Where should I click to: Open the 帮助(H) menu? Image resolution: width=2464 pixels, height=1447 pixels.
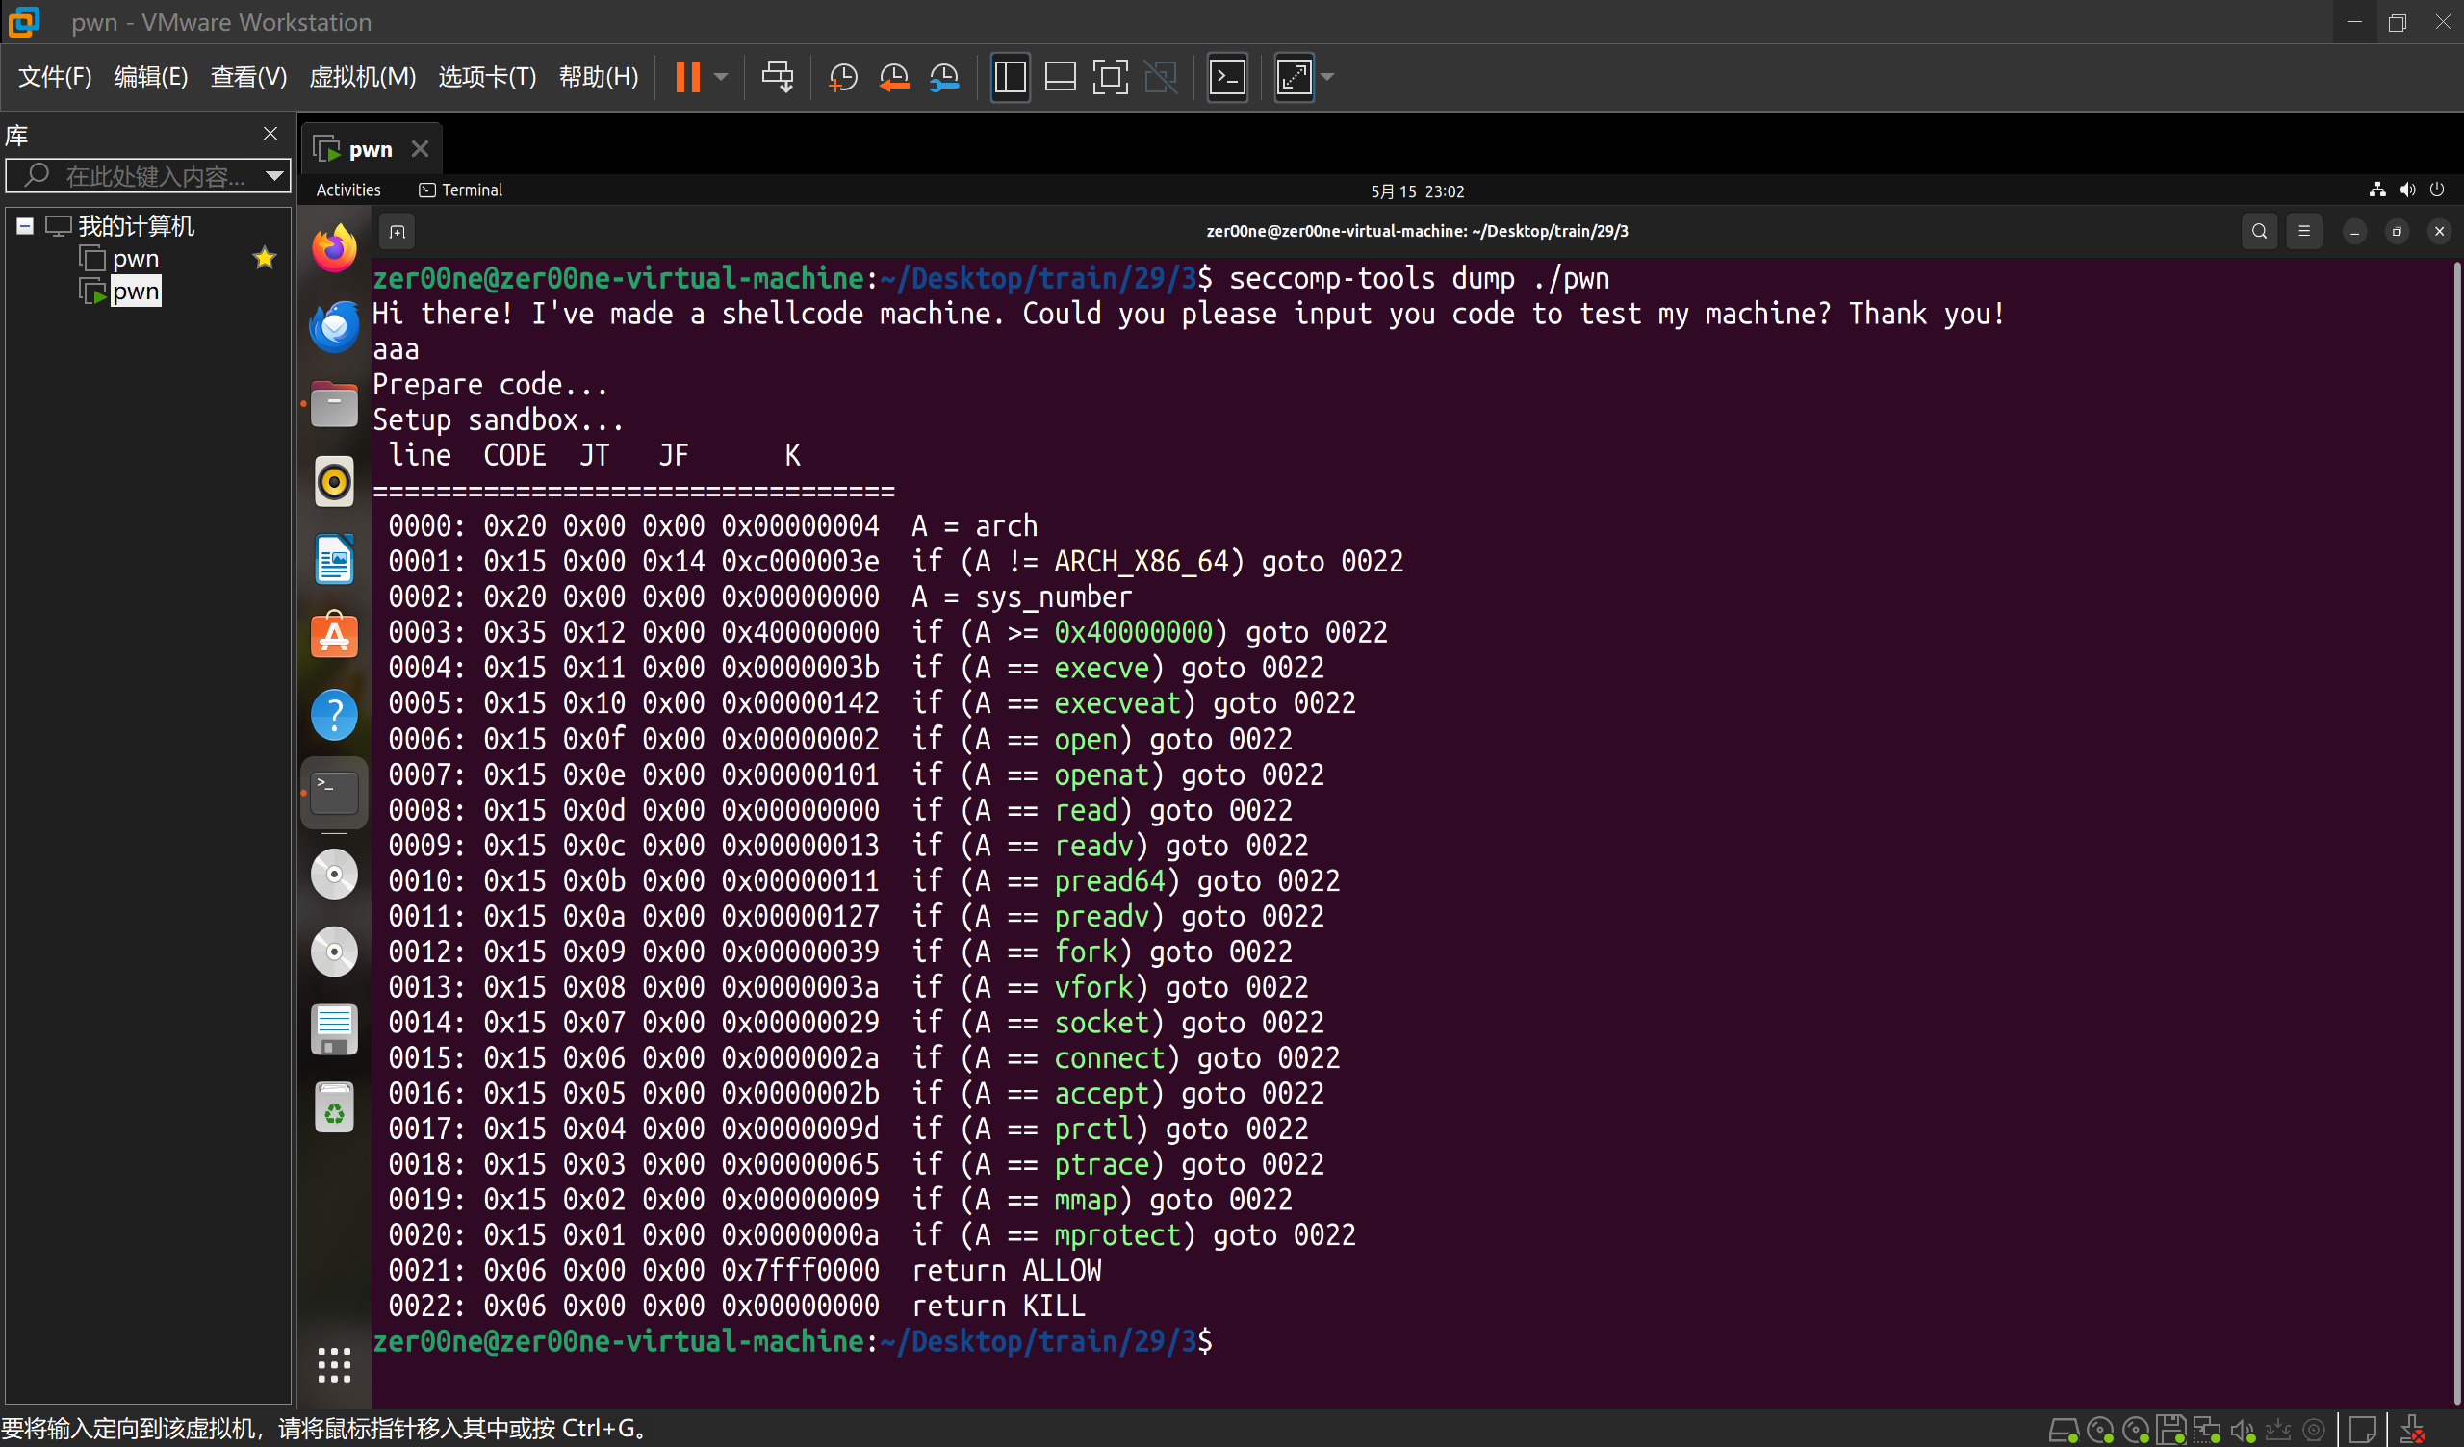click(599, 76)
